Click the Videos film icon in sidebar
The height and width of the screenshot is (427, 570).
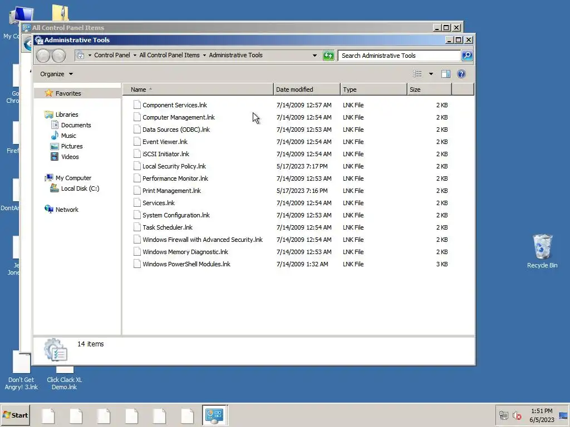pyautogui.click(x=55, y=157)
